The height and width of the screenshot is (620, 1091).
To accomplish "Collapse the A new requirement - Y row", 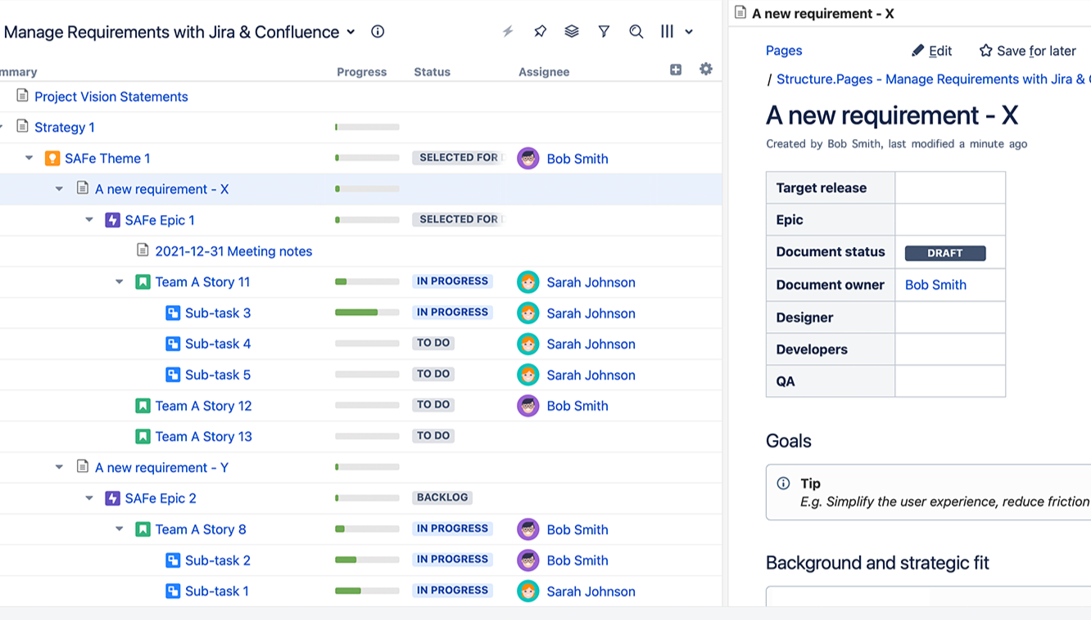I will [59, 467].
